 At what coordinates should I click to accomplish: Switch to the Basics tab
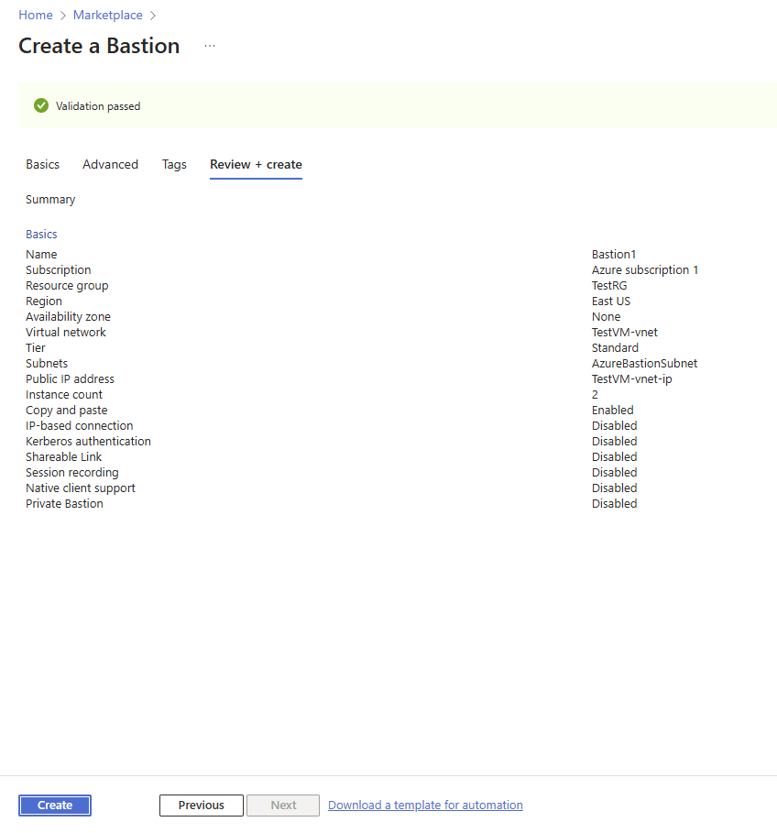[x=42, y=165]
